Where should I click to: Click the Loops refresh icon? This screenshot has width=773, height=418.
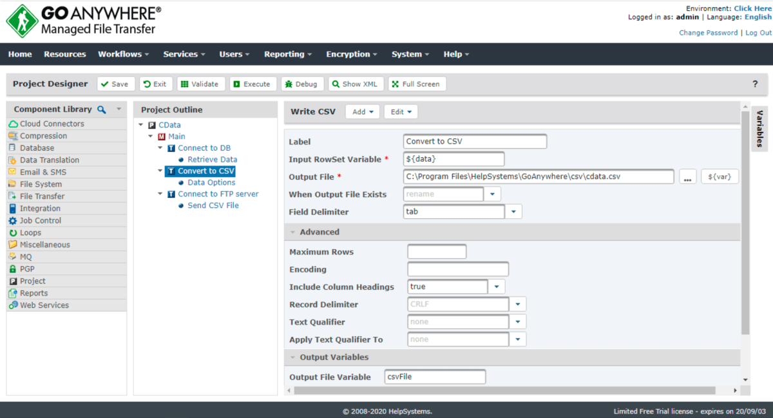click(13, 233)
